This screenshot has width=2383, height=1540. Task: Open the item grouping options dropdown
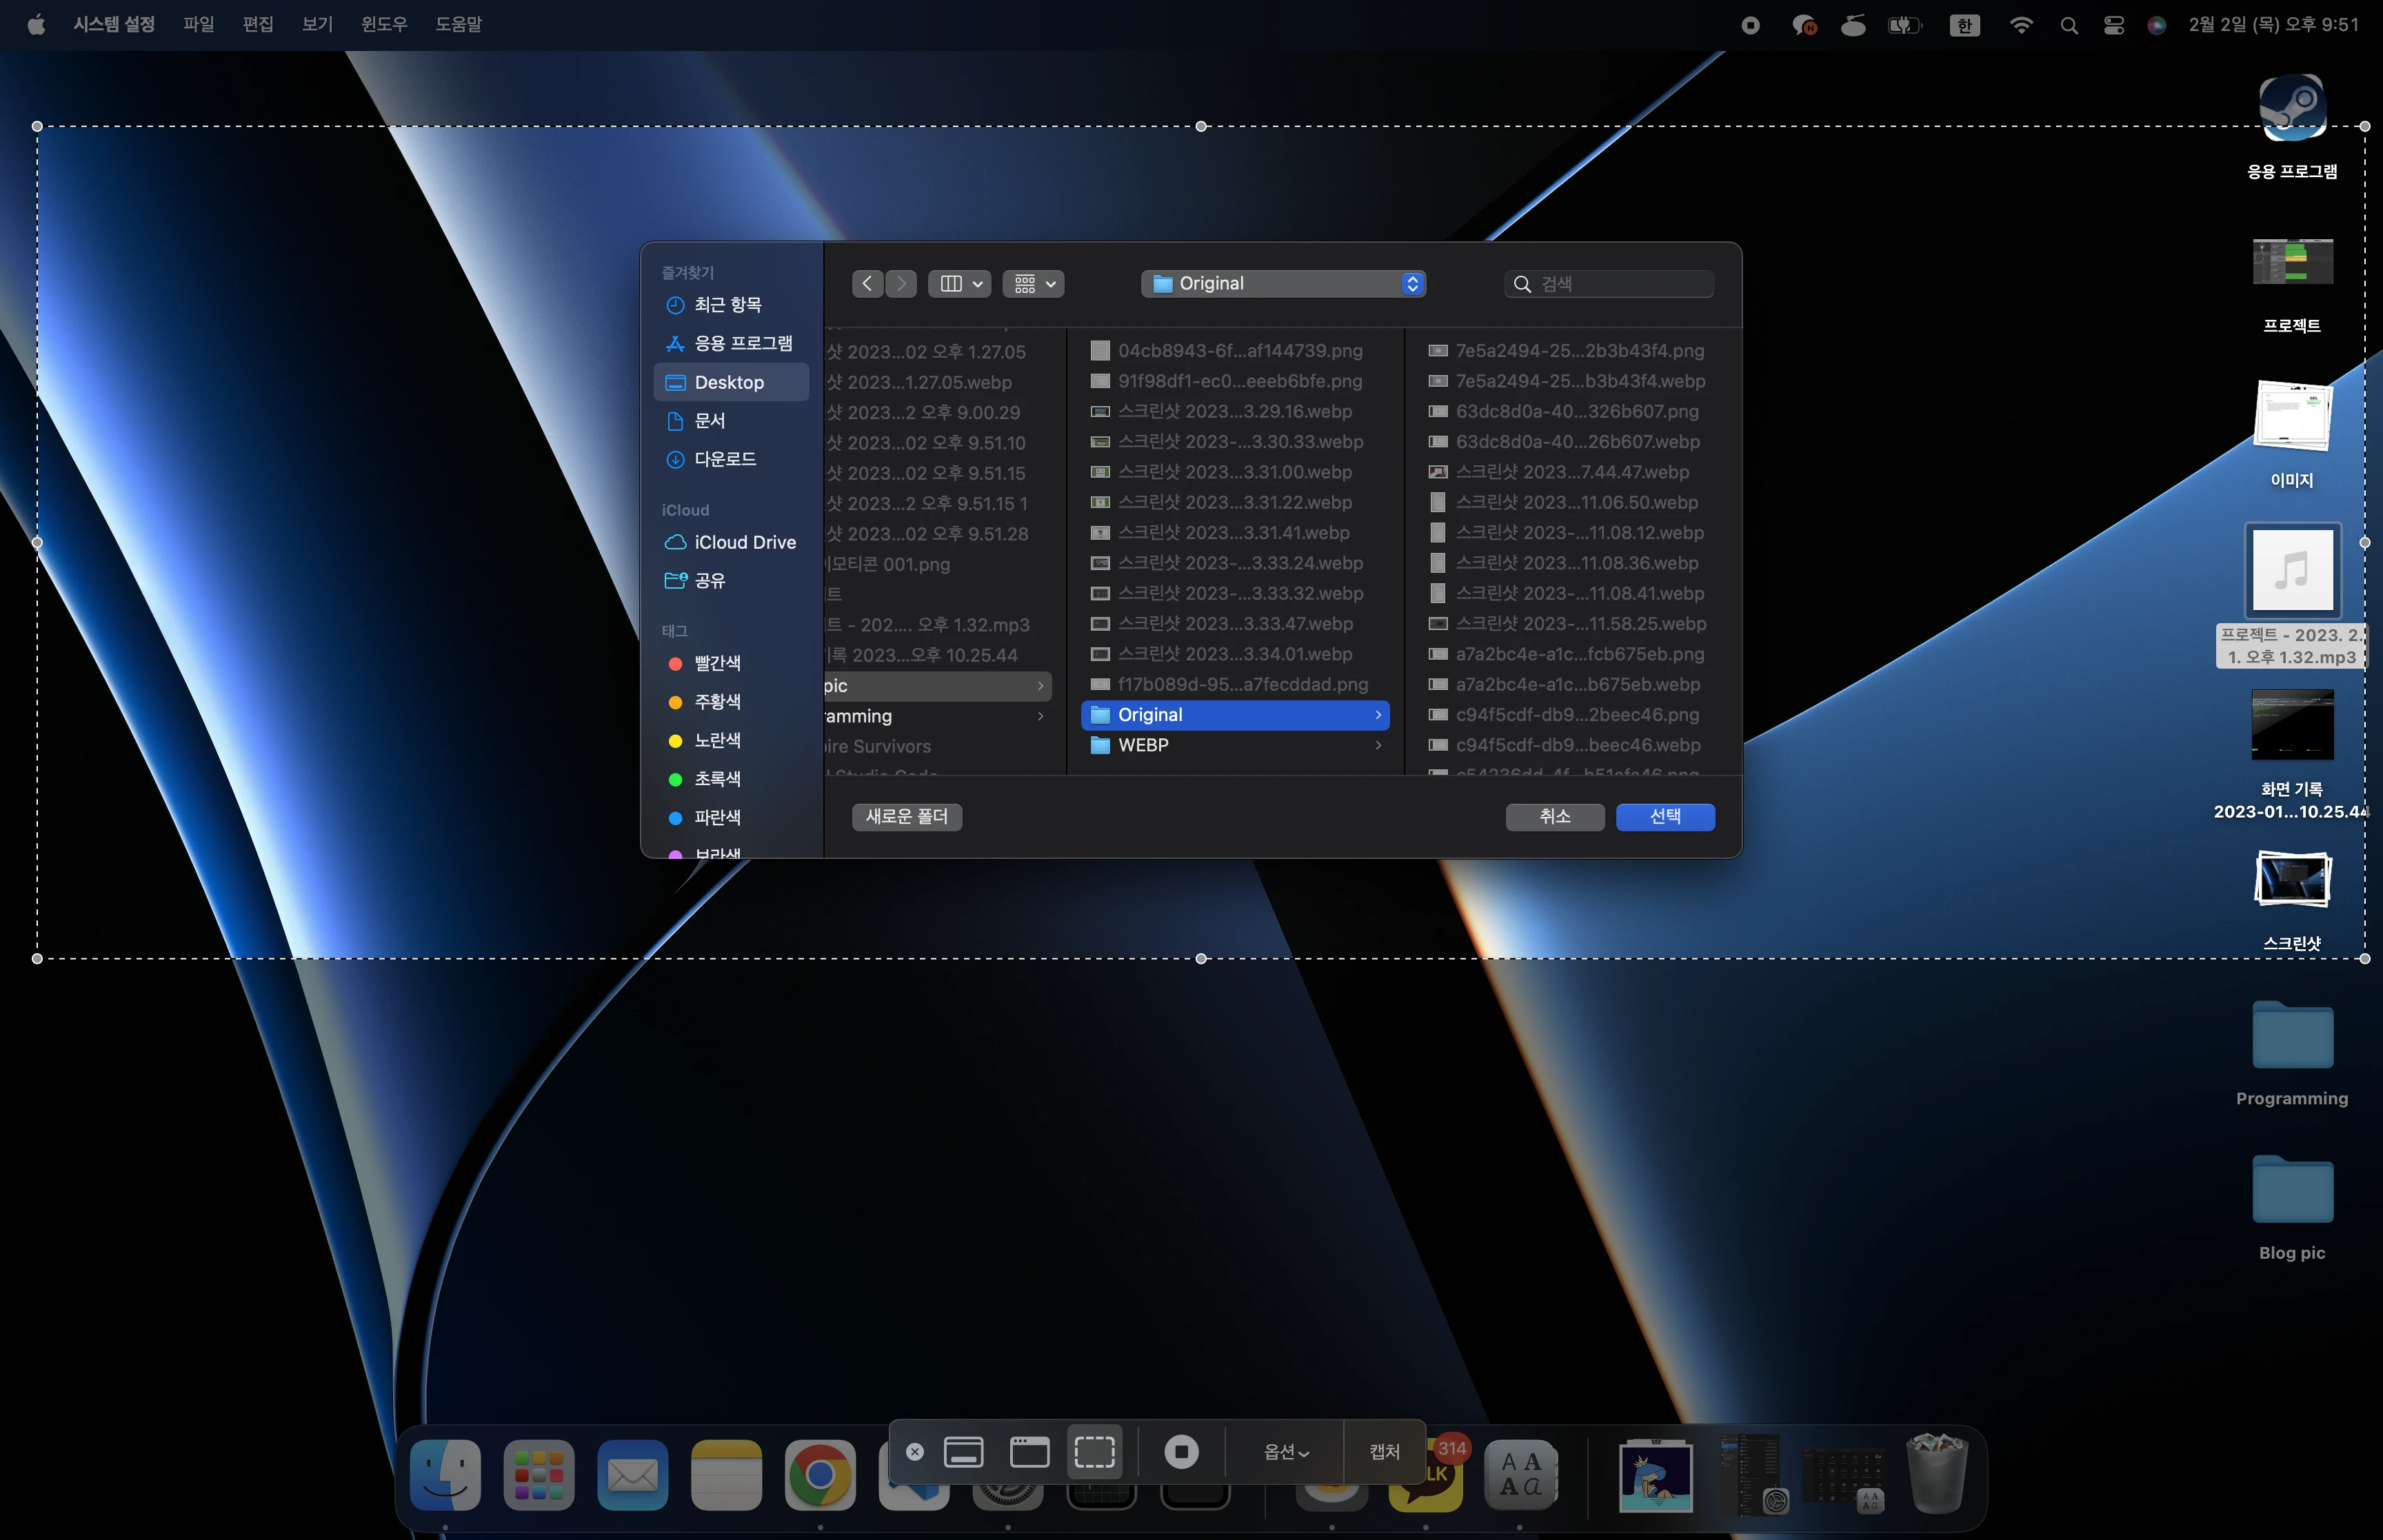click(x=1033, y=284)
